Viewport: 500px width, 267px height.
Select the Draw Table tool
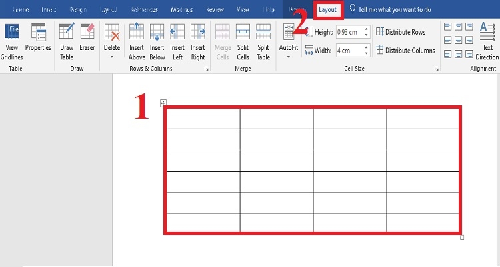pyautogui.click(x=67, y=42)
